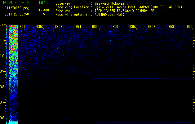Click the meteor count label

(x=44, y=10)
